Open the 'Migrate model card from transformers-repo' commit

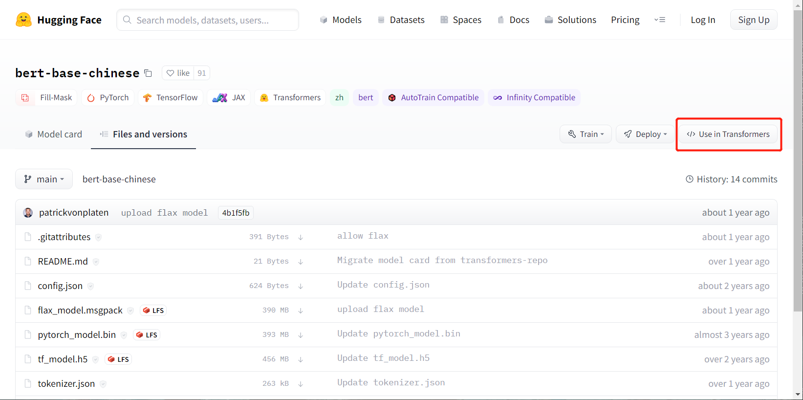pyautogui.click(x=442, y=261)
